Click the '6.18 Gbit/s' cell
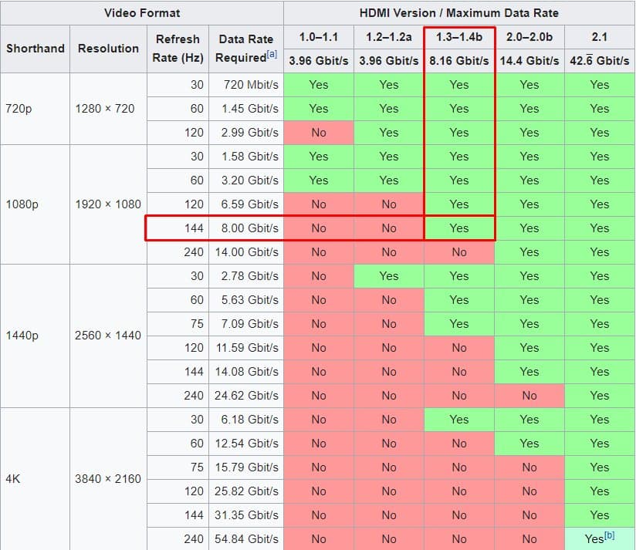The height and width of the screenshot is (550, 636). (246, 420)
